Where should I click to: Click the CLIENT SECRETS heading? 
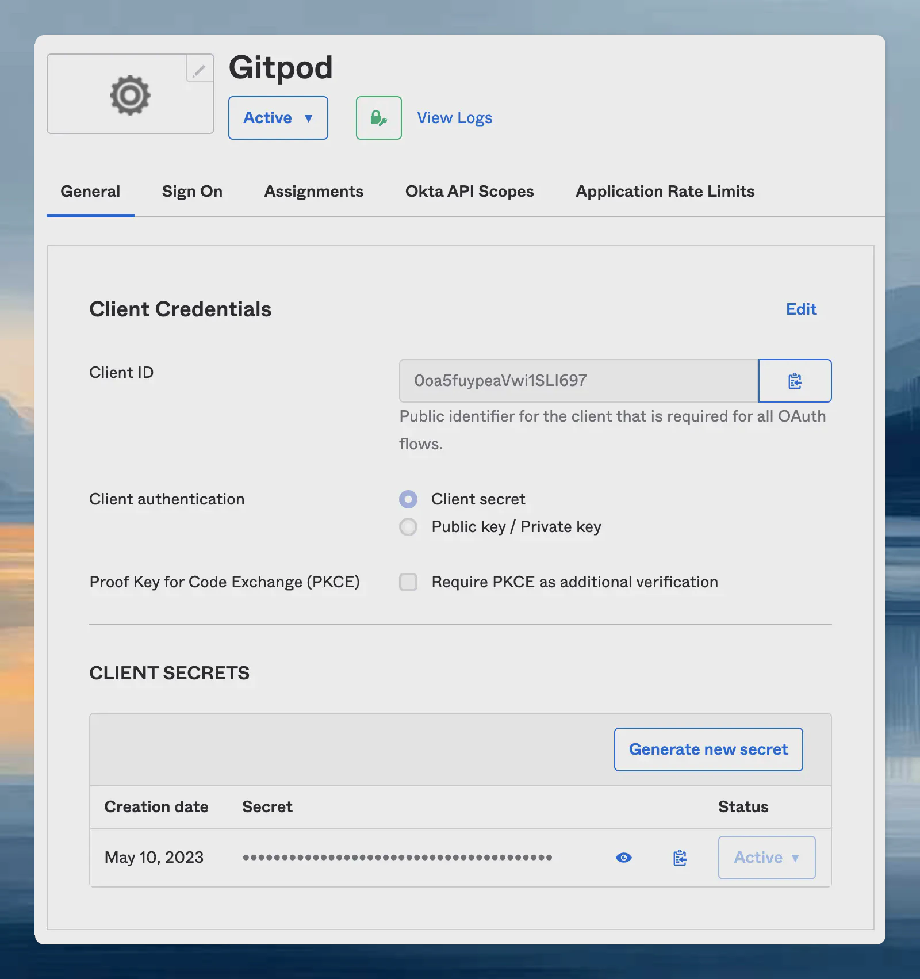point(170,673)
